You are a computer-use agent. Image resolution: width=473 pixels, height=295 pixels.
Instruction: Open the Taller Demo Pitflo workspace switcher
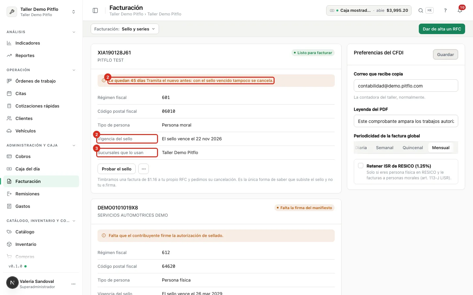[x=41, y=12]
